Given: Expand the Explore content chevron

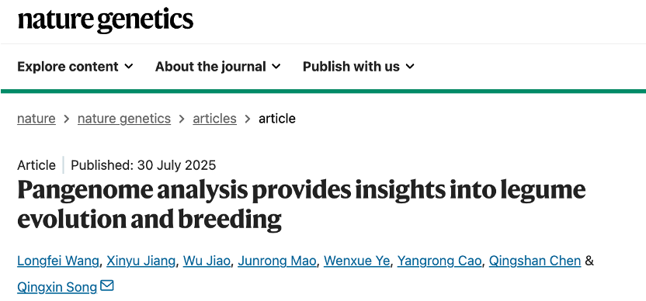Looking at the screenshot, I should (x=129, y=66).
